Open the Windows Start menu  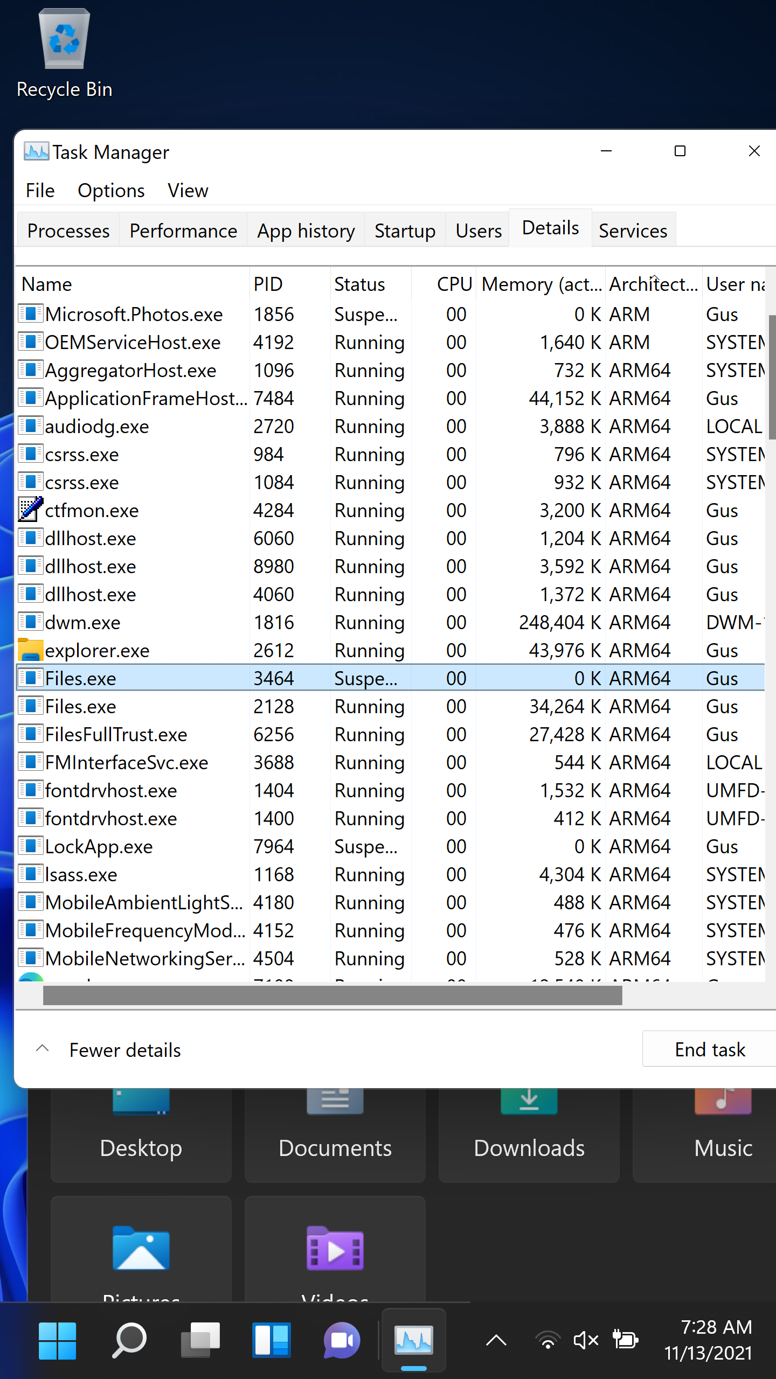click(57, 1340)
